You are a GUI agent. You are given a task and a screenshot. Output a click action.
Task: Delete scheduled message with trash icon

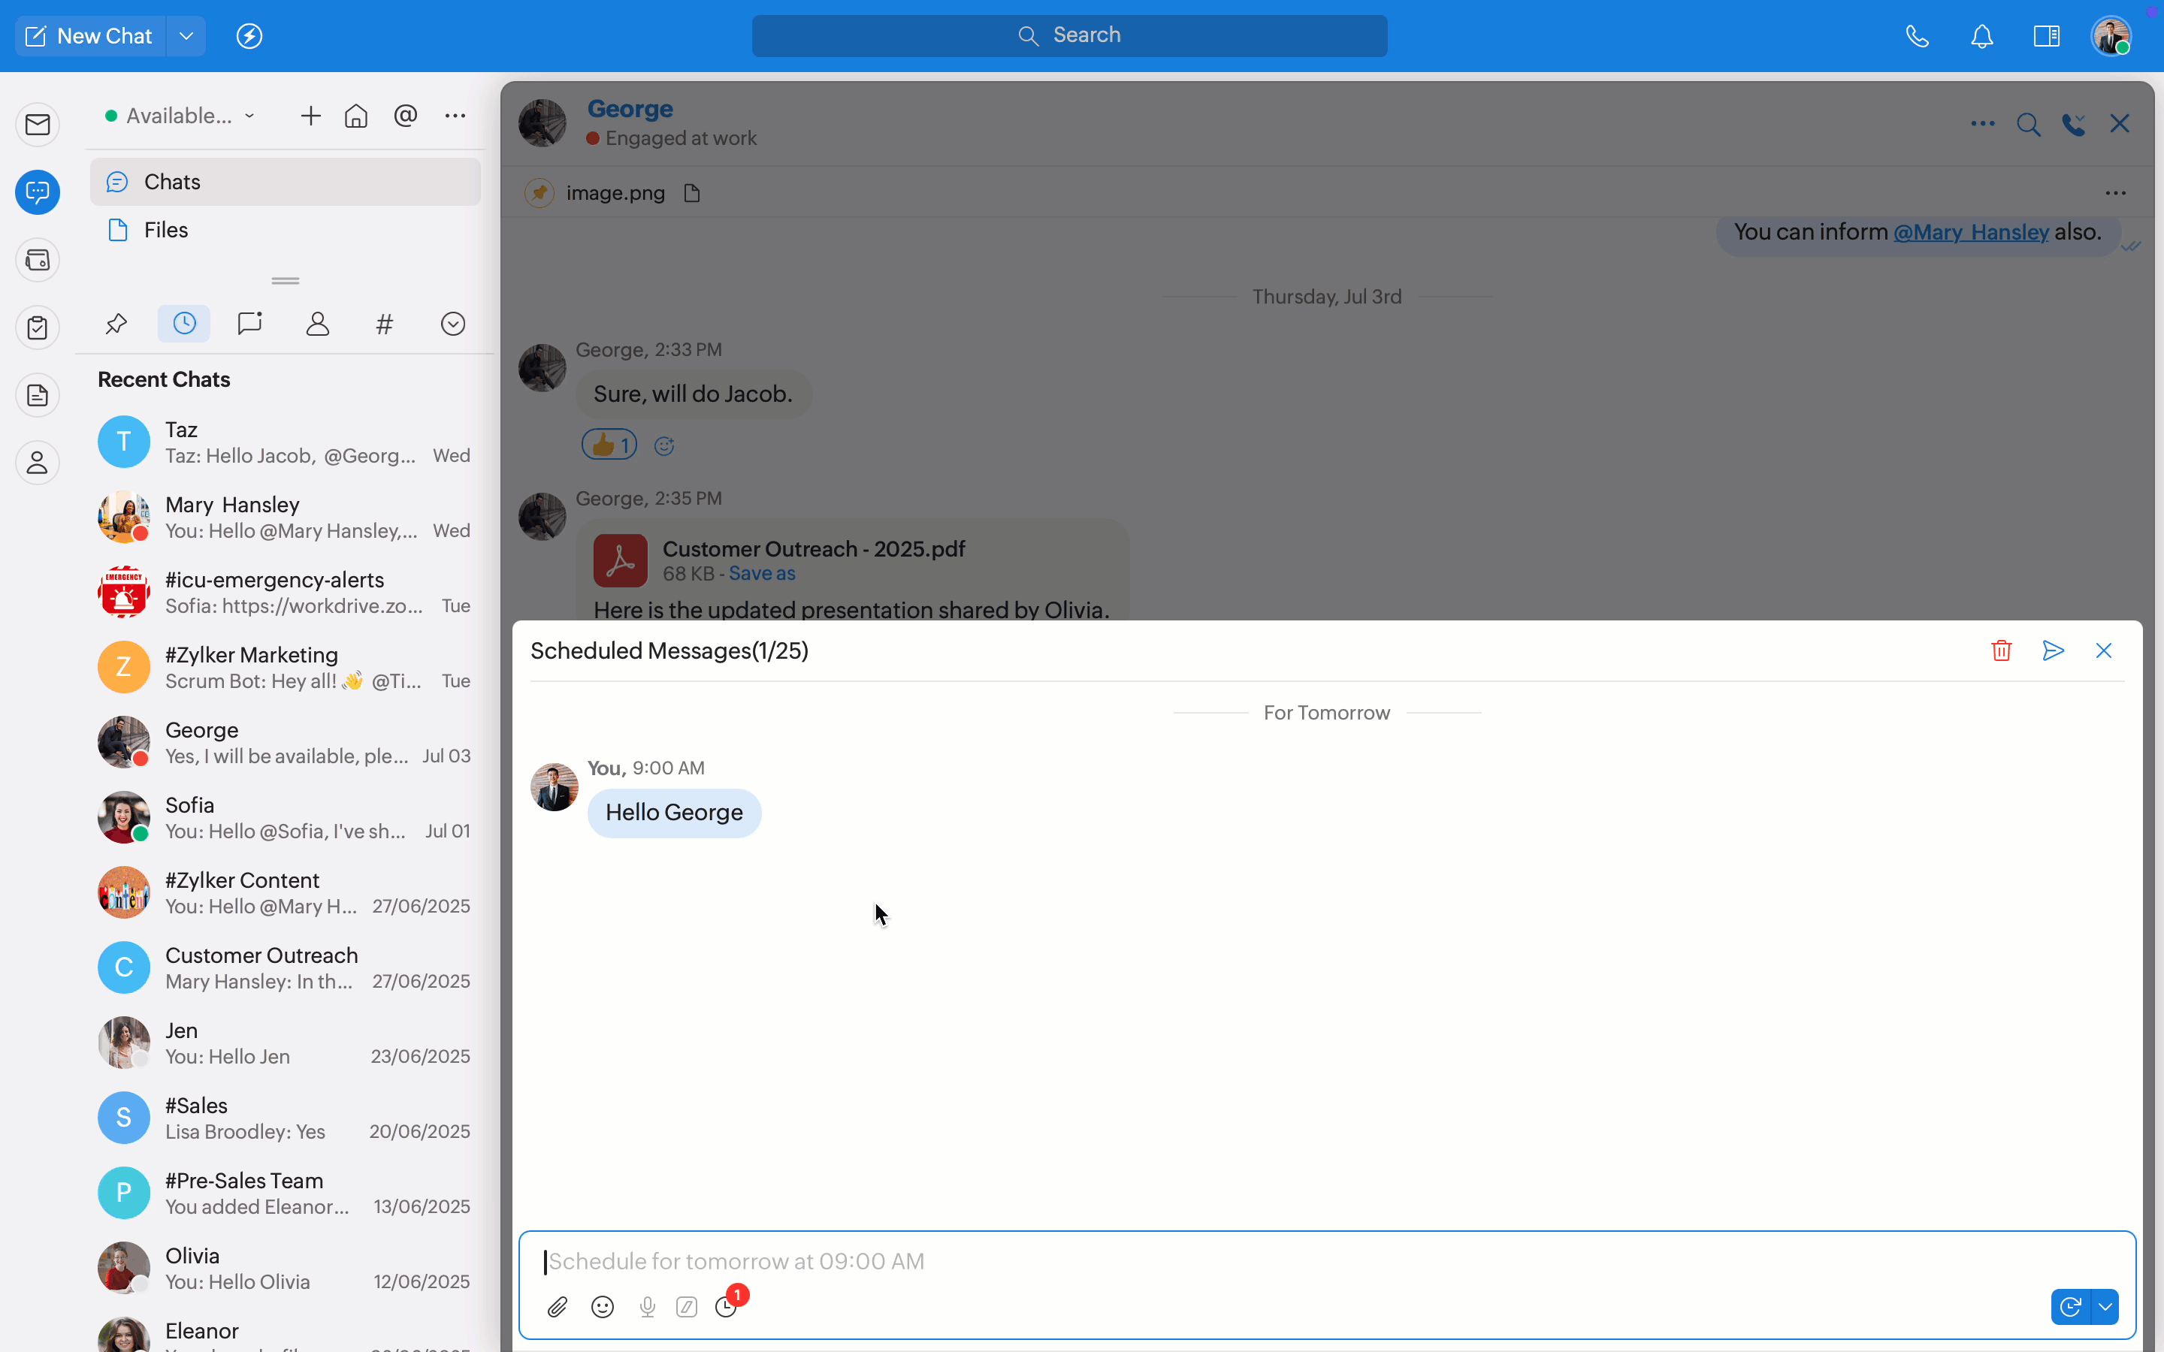click(x=2001, y=651)
